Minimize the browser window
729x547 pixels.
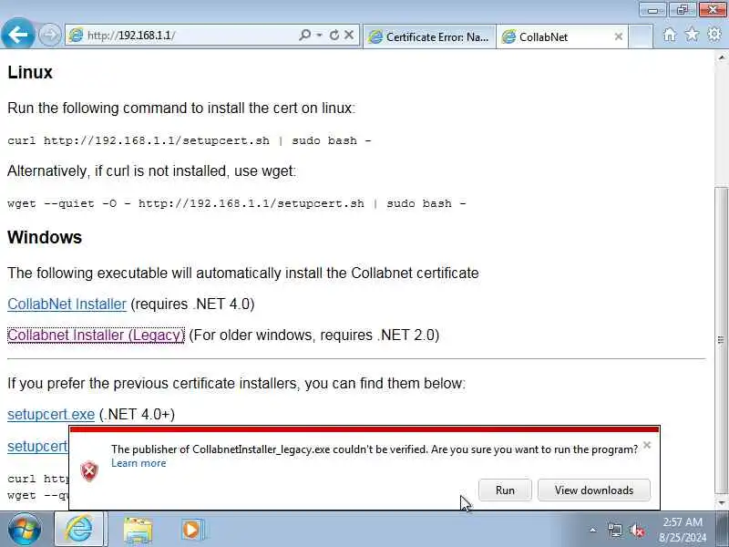(x=652, y=10)
